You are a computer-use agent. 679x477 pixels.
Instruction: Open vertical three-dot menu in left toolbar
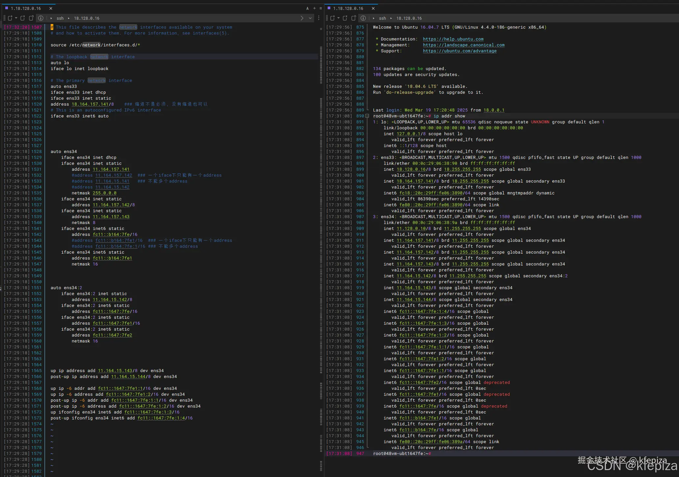[319, 18]
